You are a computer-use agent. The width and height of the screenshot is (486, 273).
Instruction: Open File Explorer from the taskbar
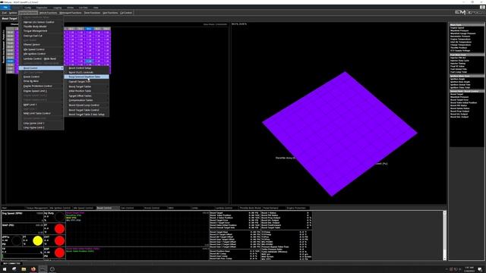point(24,269)
